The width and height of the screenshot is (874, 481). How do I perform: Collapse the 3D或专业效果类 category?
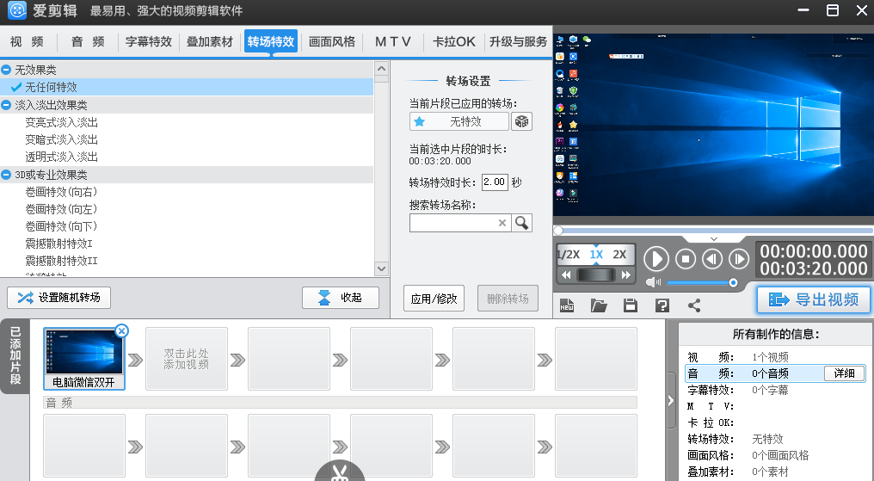6,175
